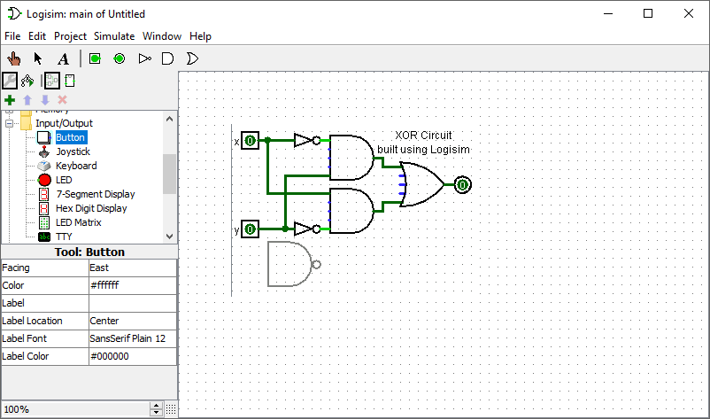Select the Text tool
Screen dimensions: 710x419
(x=63, y=58)
